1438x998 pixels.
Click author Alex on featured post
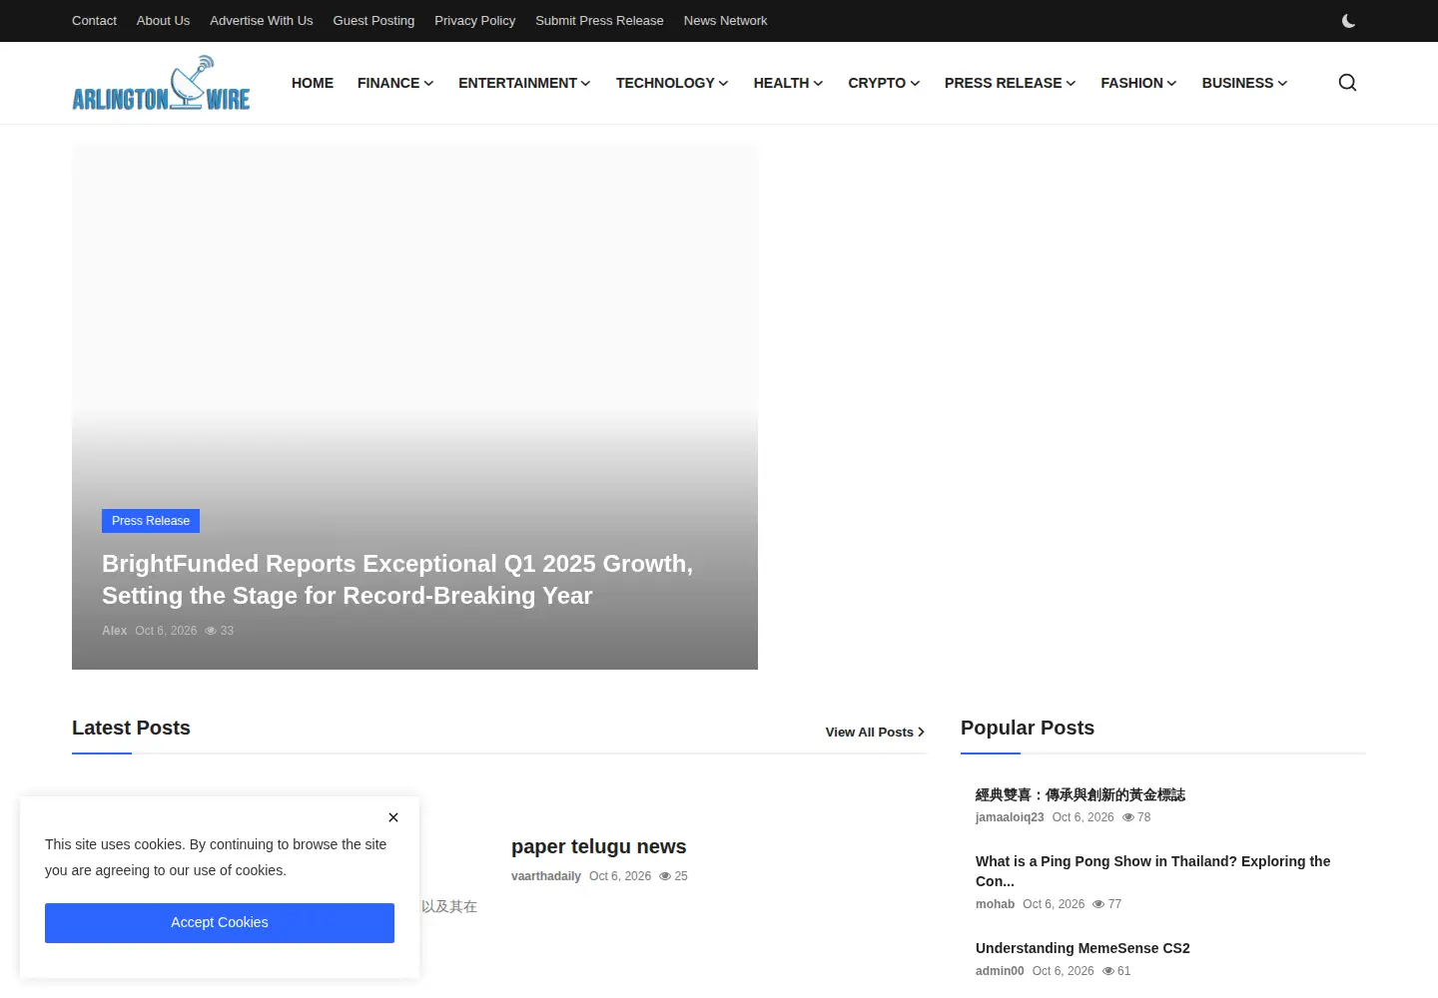(x=114, y=631)
